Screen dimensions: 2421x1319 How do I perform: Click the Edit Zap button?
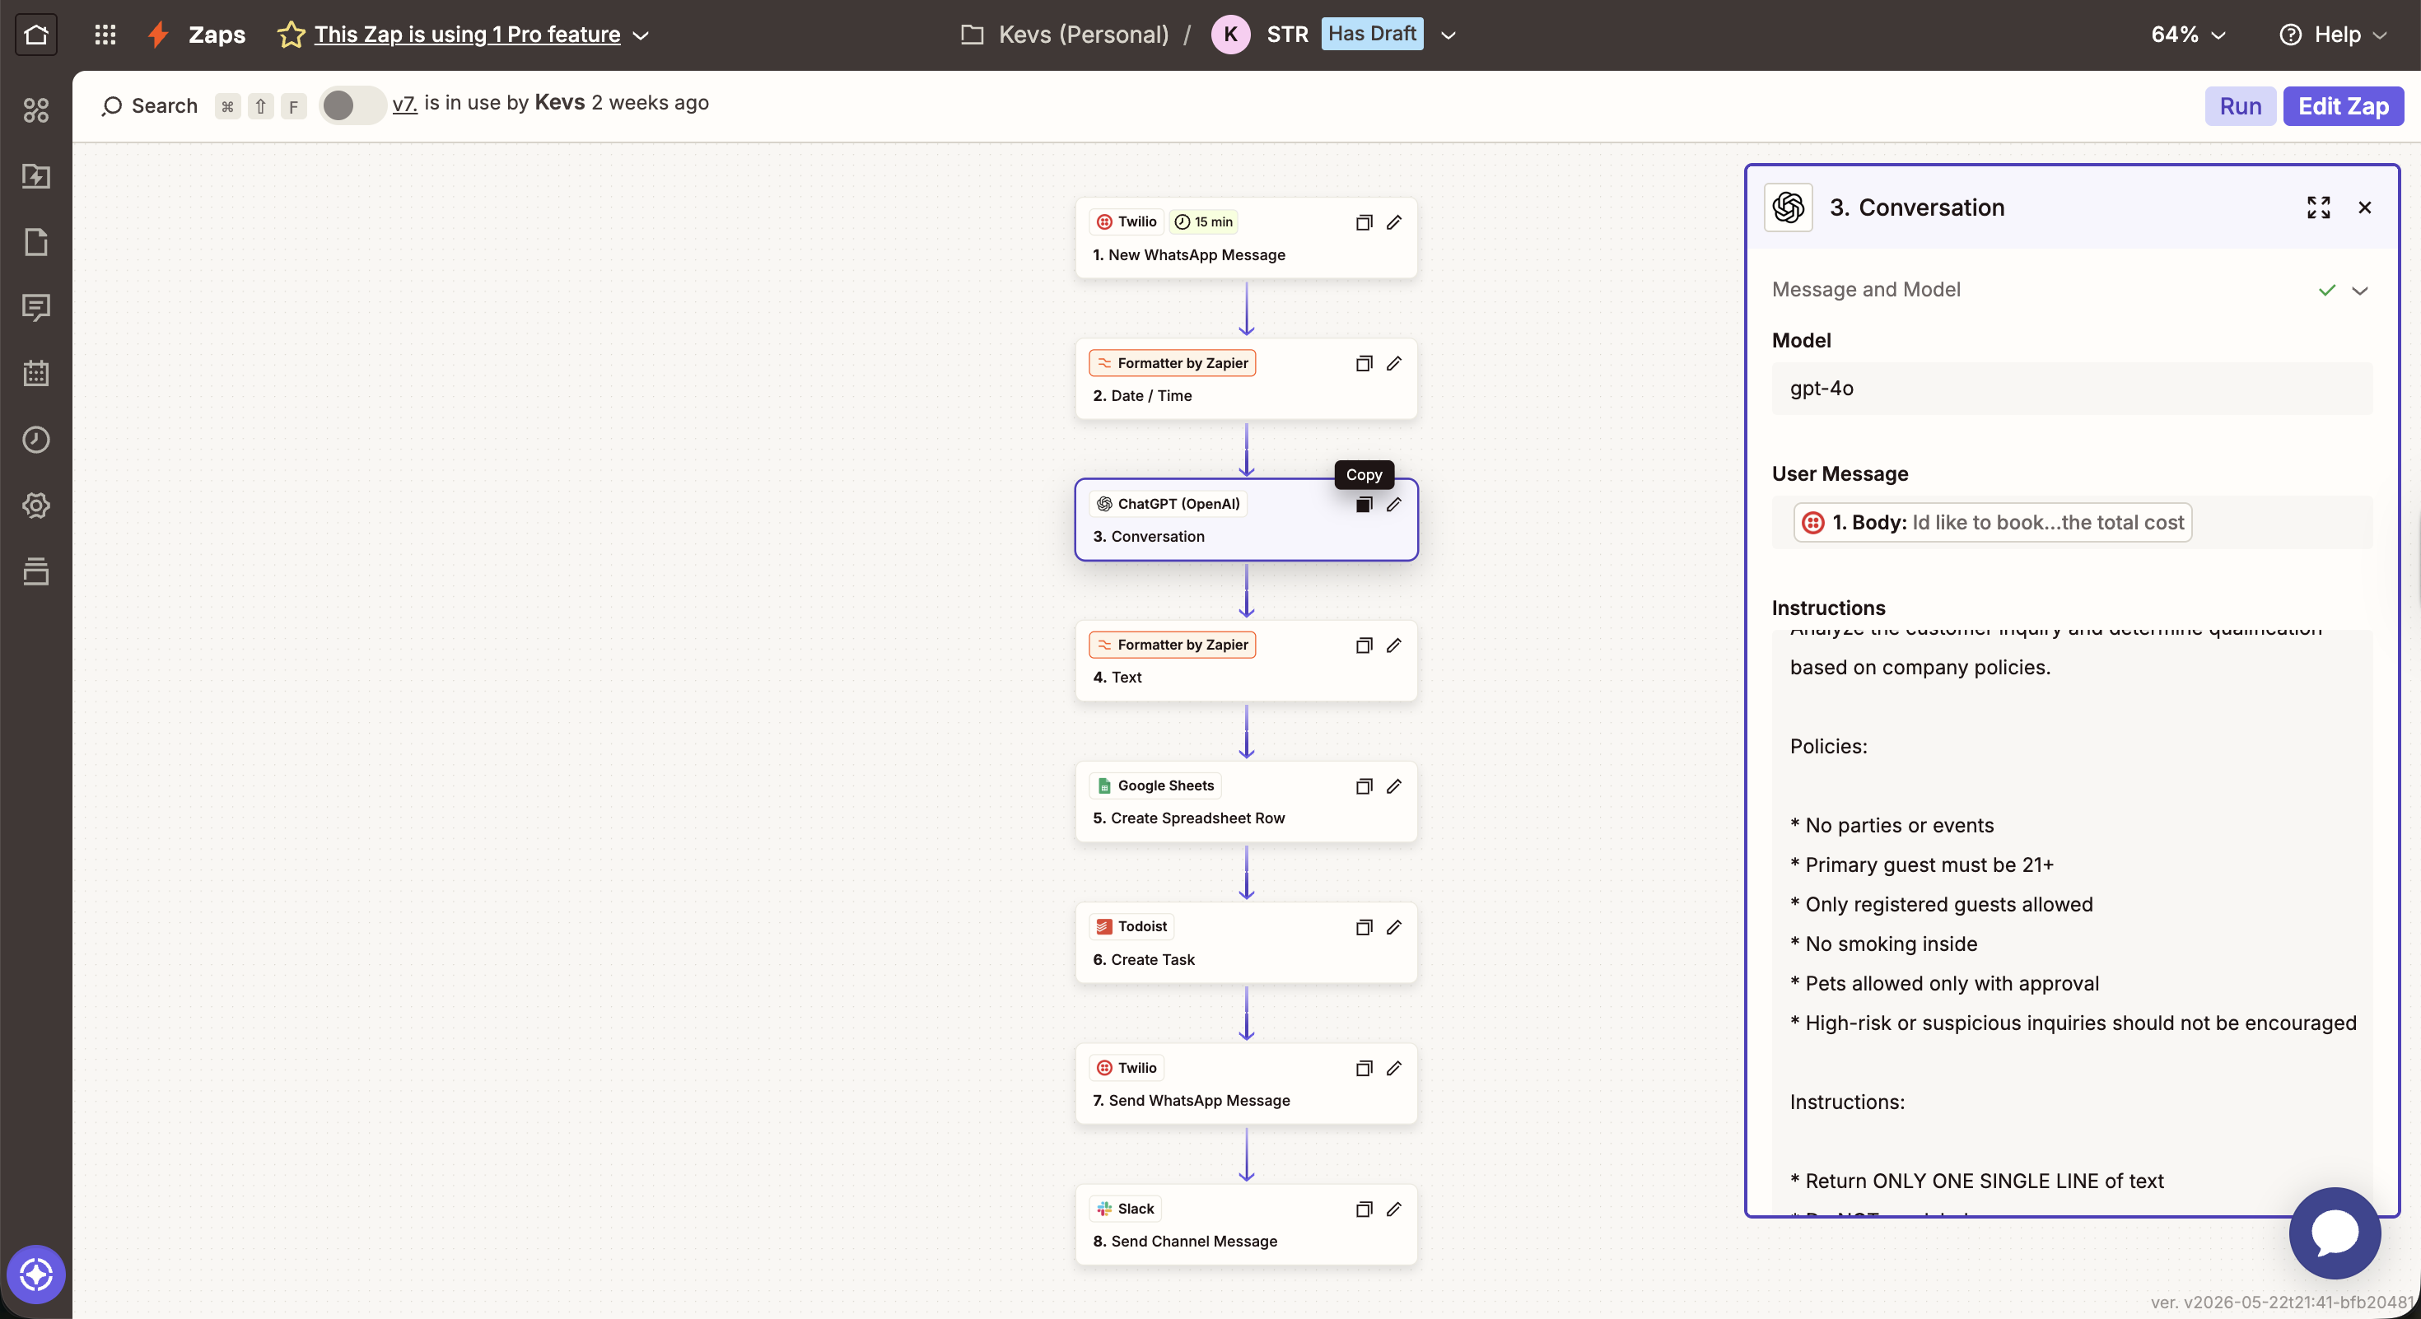[x=2343, y=106]
